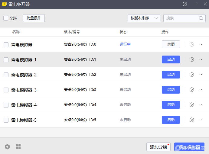
Task: Focus the 搜索 search field
Action: [185, 18]
